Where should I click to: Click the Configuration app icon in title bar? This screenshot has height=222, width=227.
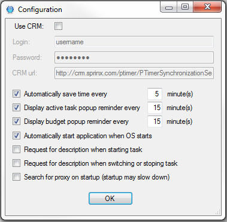(10, 10)
